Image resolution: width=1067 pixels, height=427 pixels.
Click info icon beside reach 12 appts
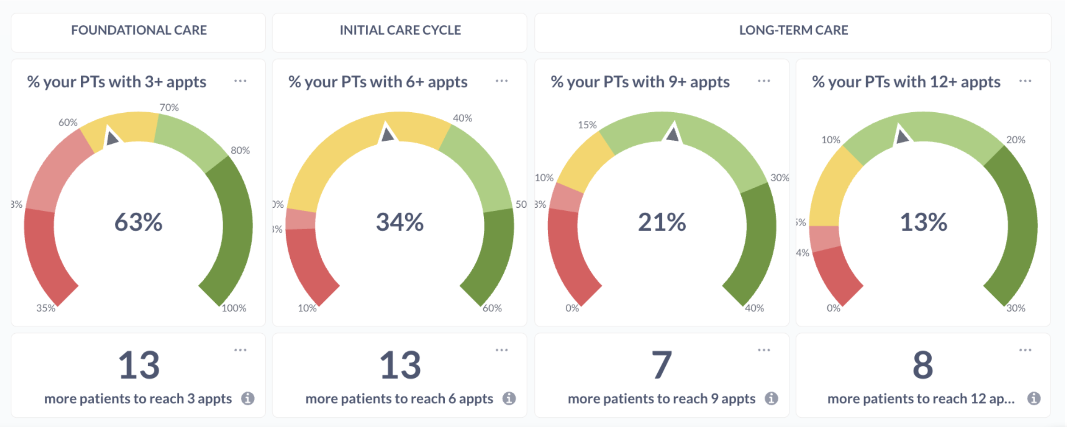click(x=1034, y=399)
